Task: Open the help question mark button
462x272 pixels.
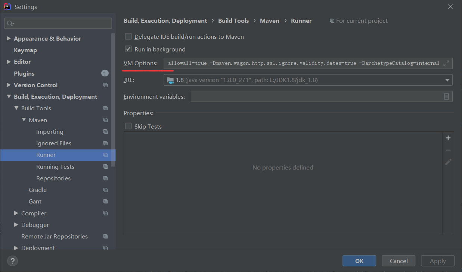Action: pyautogui.click(x=12, y=261)
